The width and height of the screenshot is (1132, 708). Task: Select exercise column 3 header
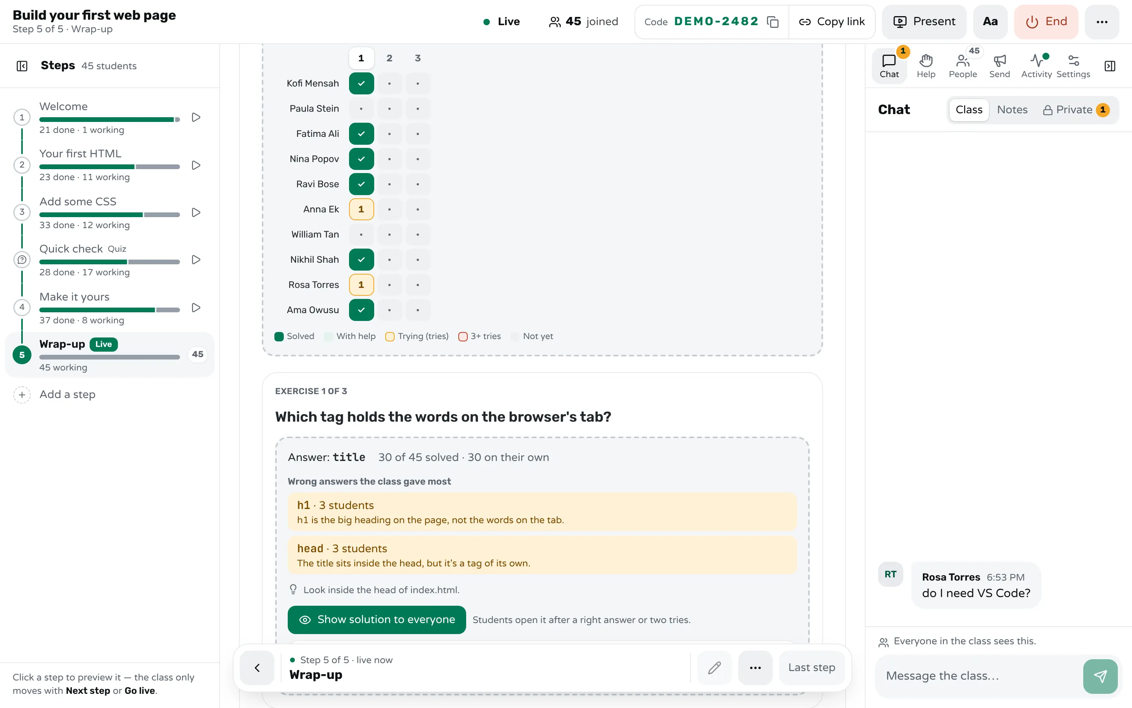pos(418,58)
